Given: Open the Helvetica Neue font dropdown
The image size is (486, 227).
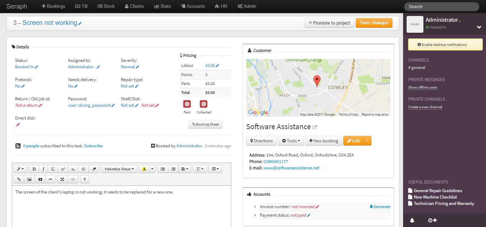Looking at the screenshot, I should point(119,169).
